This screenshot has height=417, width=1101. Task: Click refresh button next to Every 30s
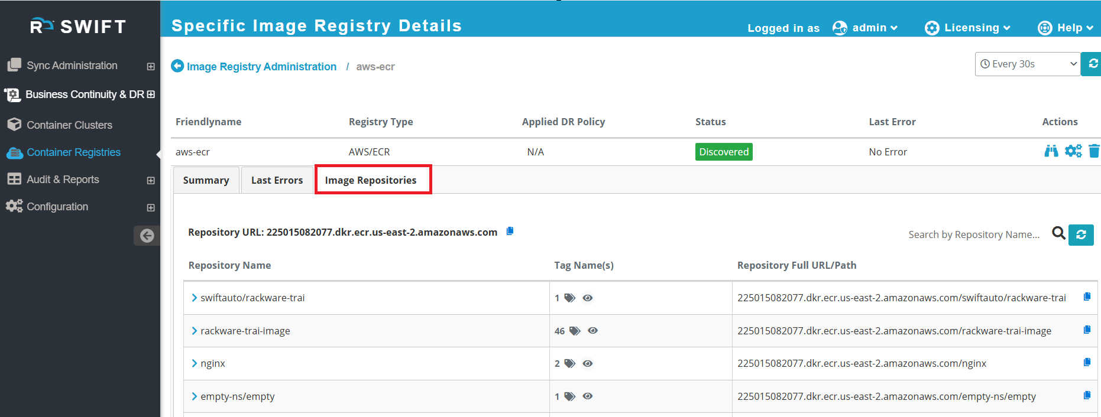1092,64
